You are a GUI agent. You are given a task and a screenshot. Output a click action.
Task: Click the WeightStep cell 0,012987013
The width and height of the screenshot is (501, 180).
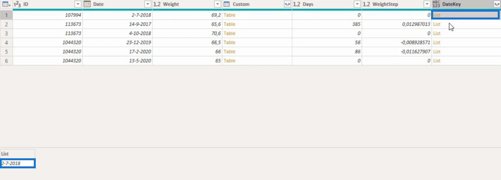click(x=397, y=24)
